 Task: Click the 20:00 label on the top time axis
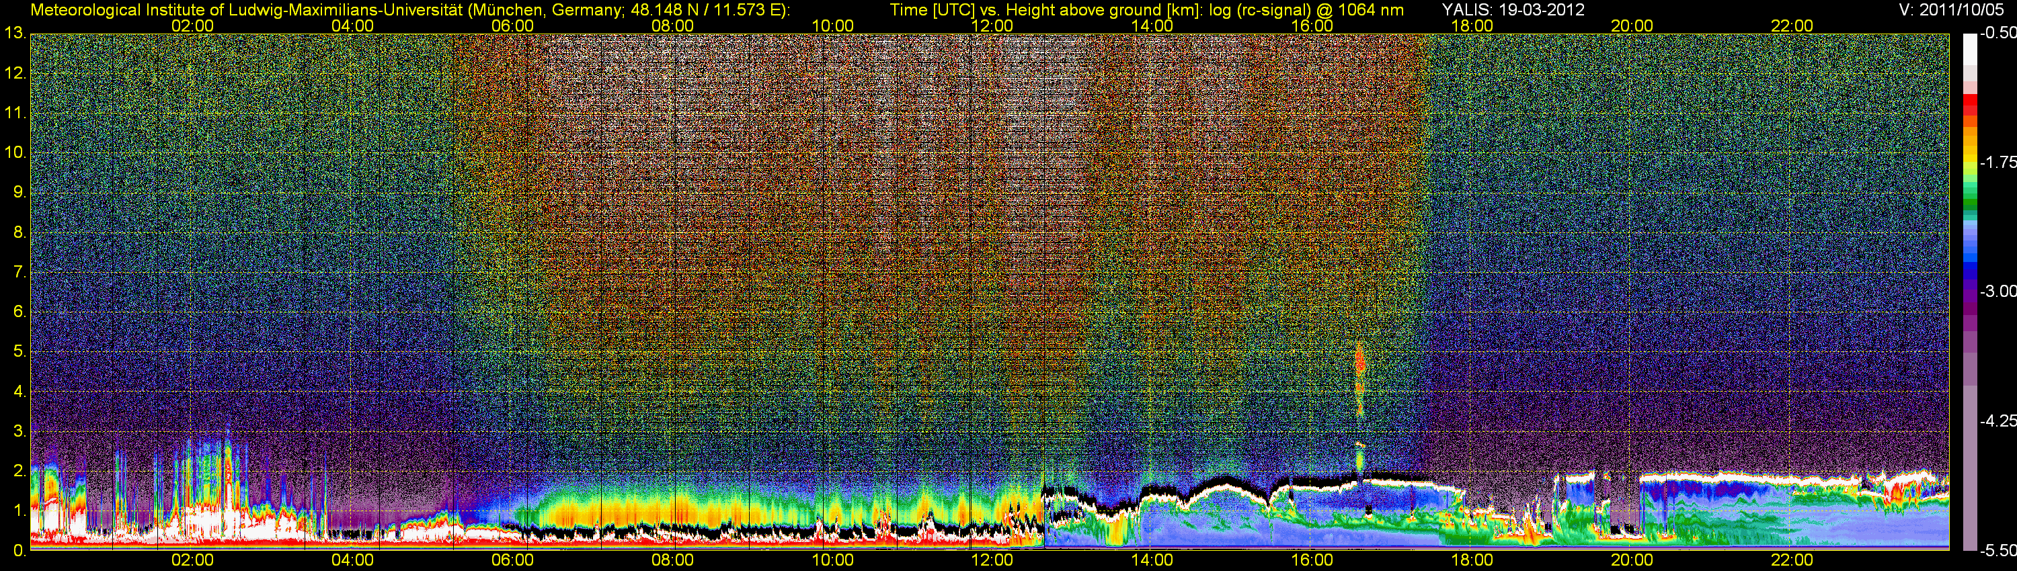1632,26
